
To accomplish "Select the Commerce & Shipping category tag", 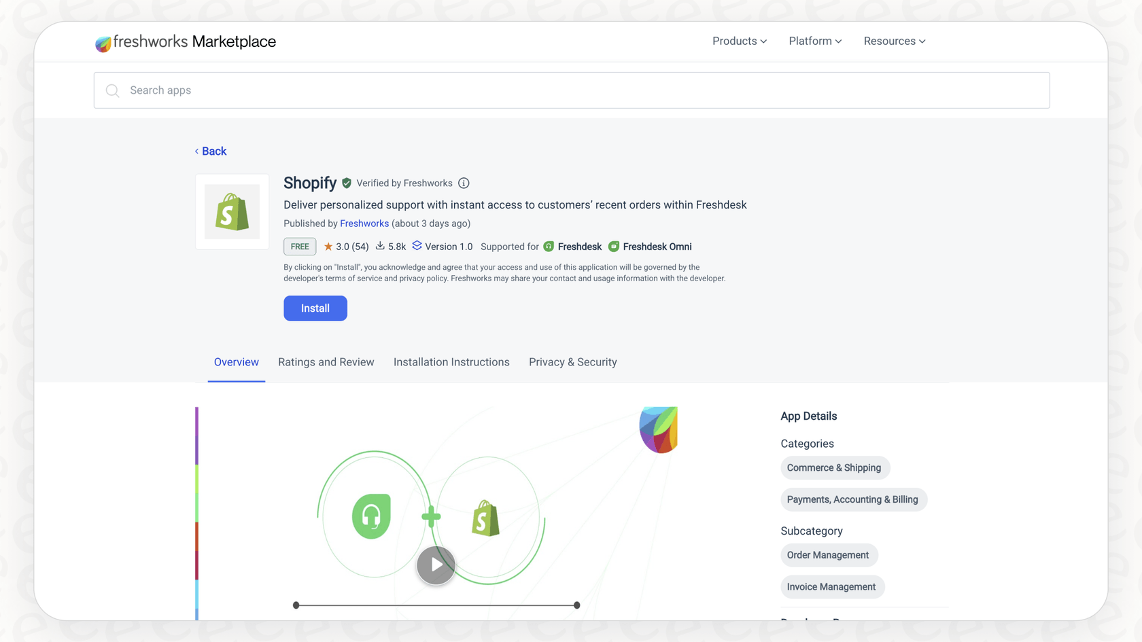I will [x=835, y=467].
